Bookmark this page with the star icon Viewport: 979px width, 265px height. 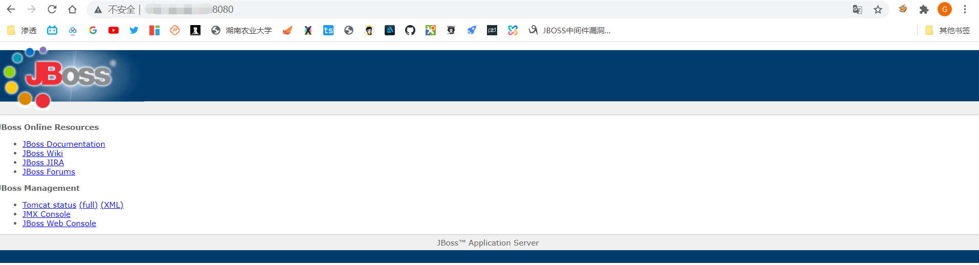[878, 9]
